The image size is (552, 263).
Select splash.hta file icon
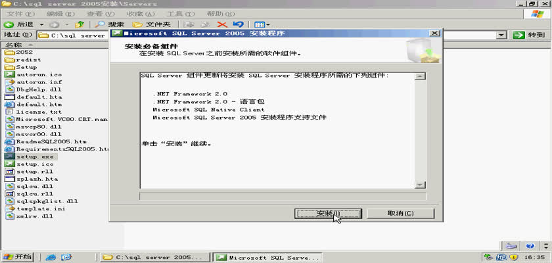coord(10,179)
